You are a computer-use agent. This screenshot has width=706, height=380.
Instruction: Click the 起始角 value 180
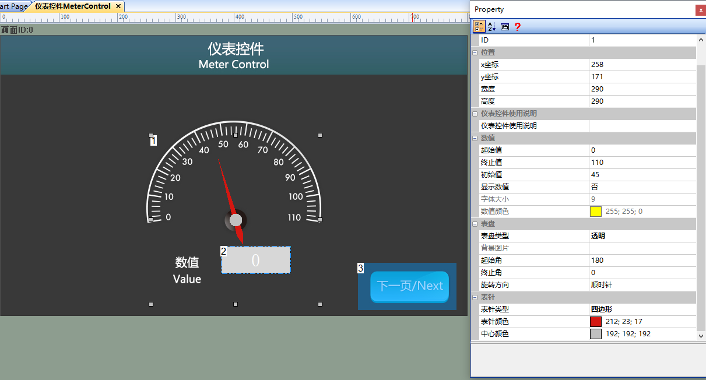pos(642,261)
